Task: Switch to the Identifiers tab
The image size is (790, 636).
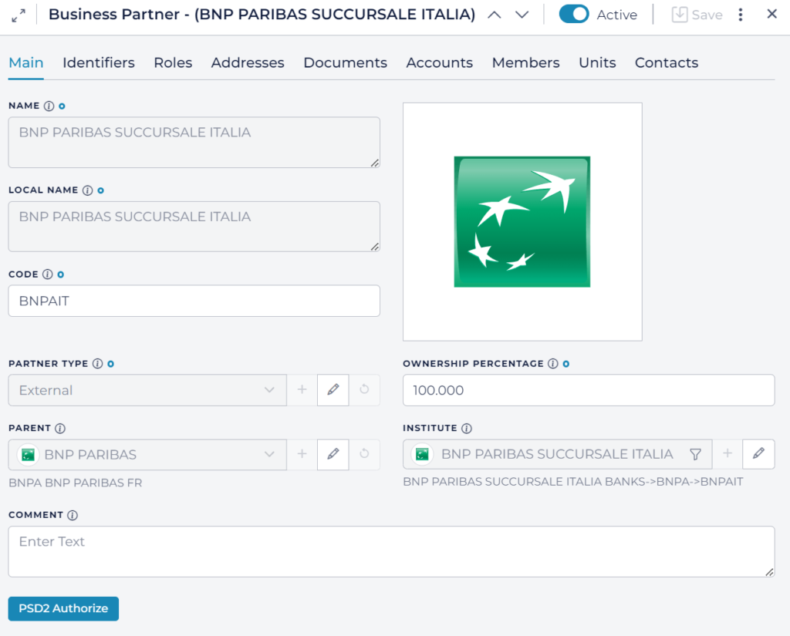Action: (98, 63)
